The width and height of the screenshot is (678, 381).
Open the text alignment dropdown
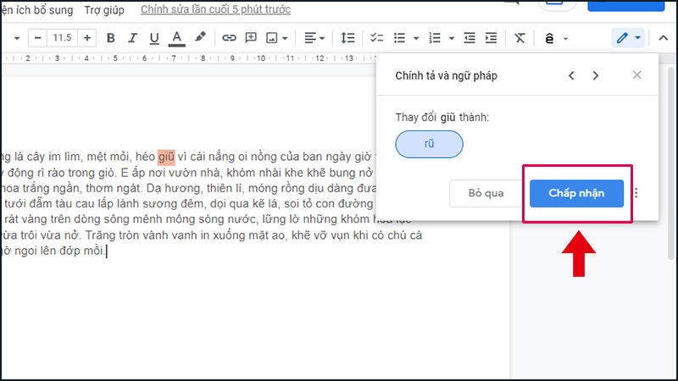click(x=314, y=38)
